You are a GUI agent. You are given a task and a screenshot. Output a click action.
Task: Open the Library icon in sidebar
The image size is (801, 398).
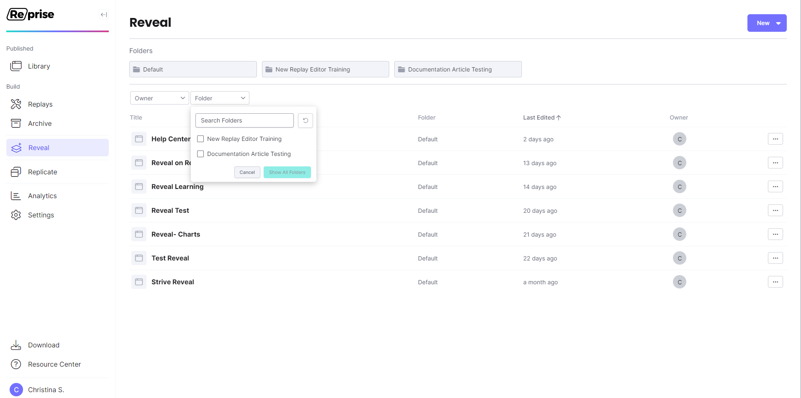coord(16,66)
